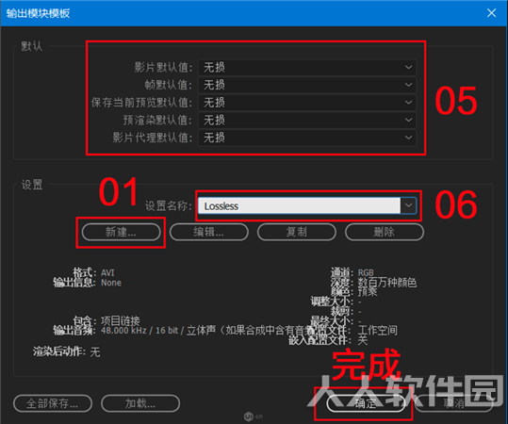Screen dimensions: 508x424
Task: Click the AVI format value
Action: click(107, 272)
